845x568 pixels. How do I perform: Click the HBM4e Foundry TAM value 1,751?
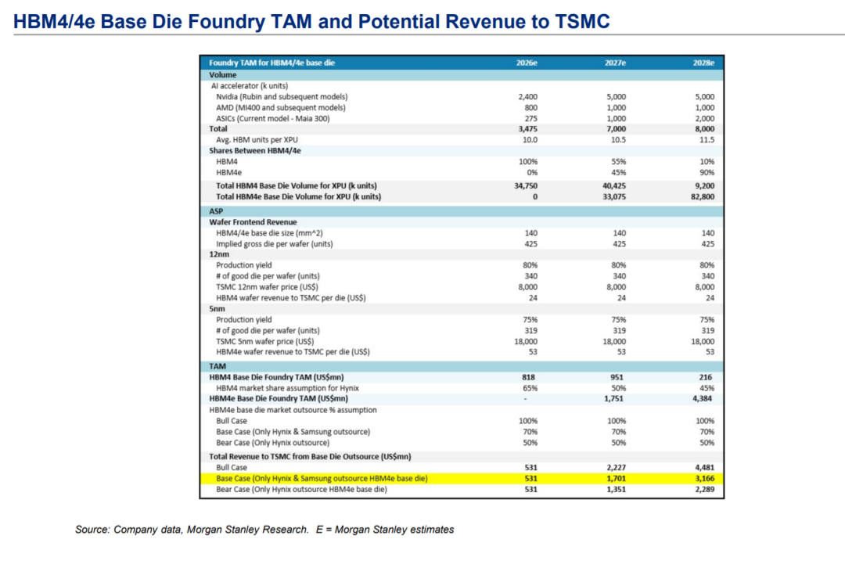click(x=613, y=399)
